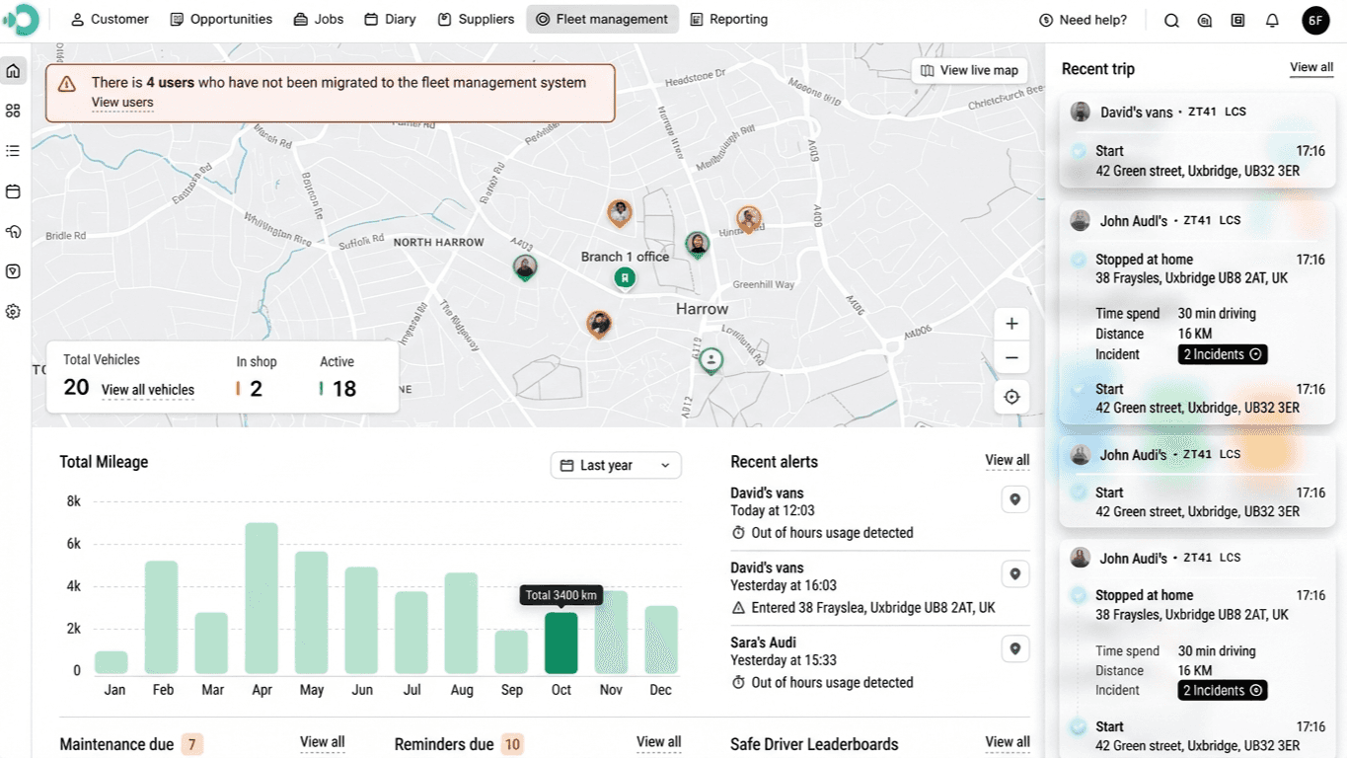Click warning triangle icon in migration banner
The height and width of the screenshot is (758, 1347).
coord(67,84)
